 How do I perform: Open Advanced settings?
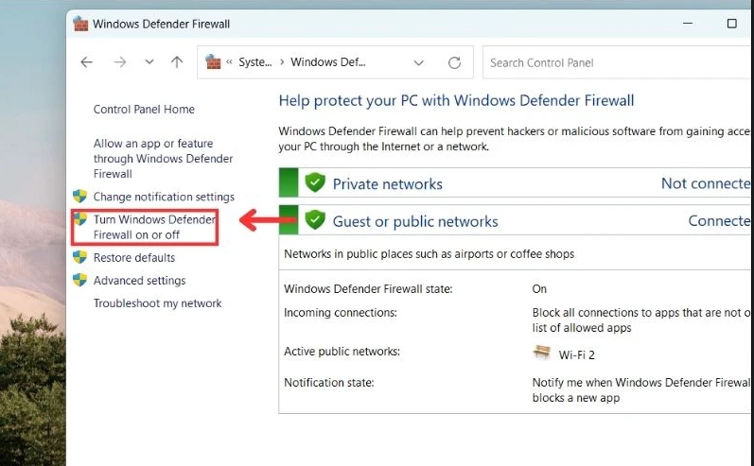139,281
